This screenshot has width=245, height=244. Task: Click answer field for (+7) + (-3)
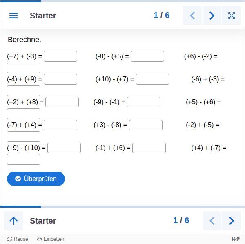[60, 56]
